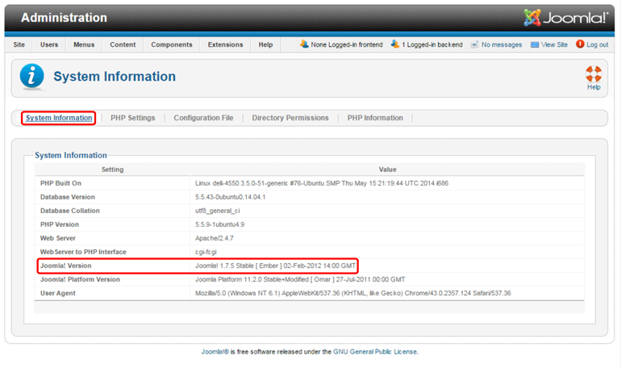Expand the Content dropdown menu
The height and width of the screenshot is (368, 621).
(123, 45)
